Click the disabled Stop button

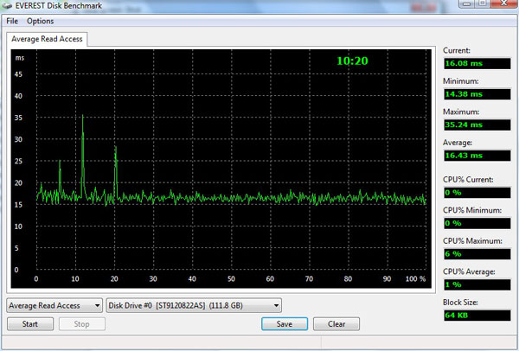(x=82, y=324)
